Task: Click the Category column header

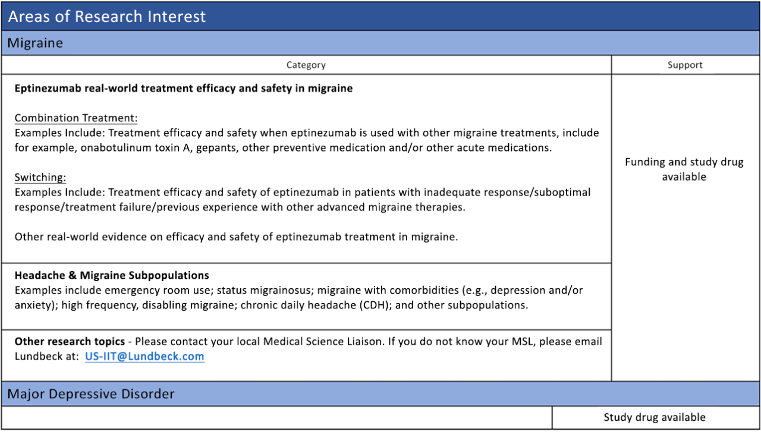Action: click(306, 65)
